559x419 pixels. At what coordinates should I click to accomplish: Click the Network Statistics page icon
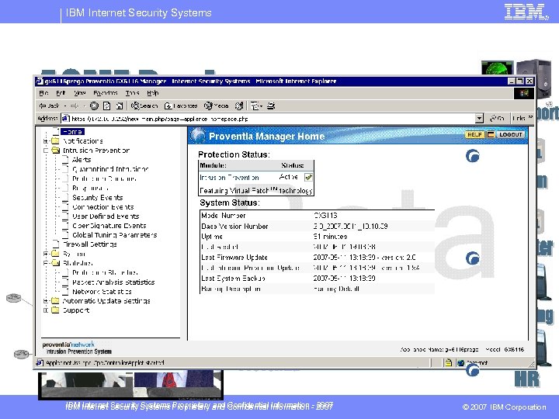pos(65,291)
